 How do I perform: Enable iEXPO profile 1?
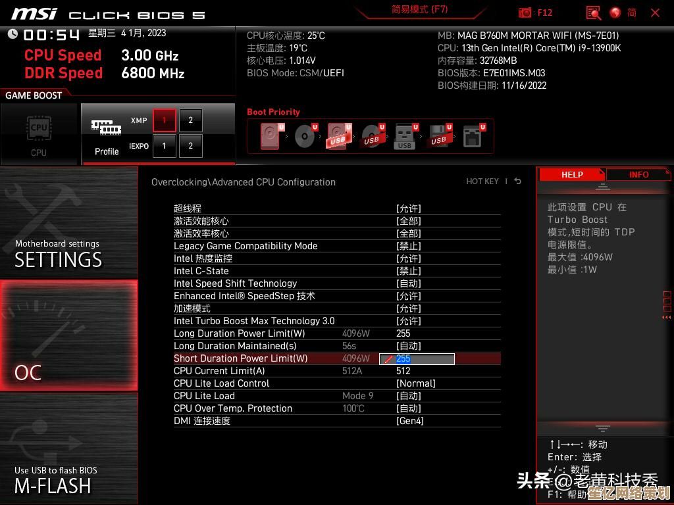click(x=164, y=146)
